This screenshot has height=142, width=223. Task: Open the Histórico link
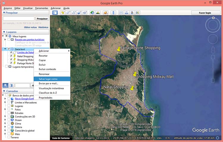(43, 27)
